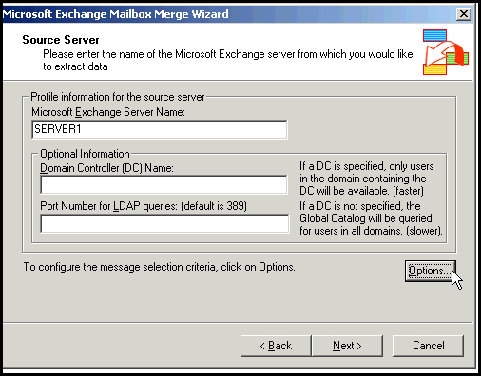481x376 pixels.
Task: Click the 'Port Number for LDAP queries' label
Action: coord(144,206)
